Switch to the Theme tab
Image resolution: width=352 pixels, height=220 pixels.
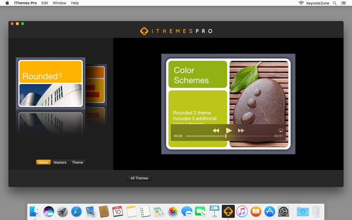point(77,162)
